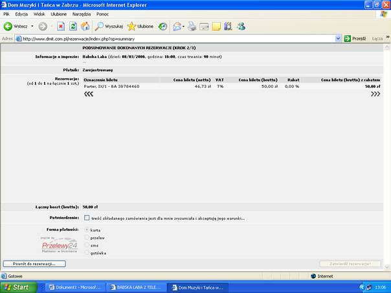Go to previous reservations with left chevrons

click(89, 94)
